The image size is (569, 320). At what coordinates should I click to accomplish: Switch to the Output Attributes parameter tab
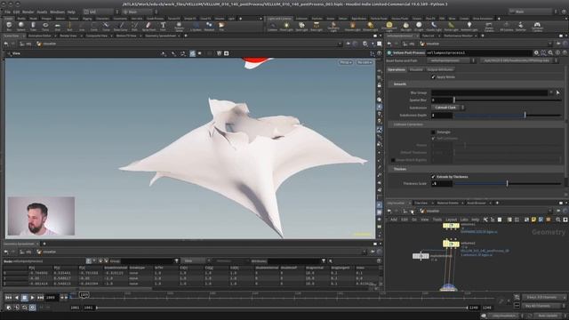coord(440,69)
